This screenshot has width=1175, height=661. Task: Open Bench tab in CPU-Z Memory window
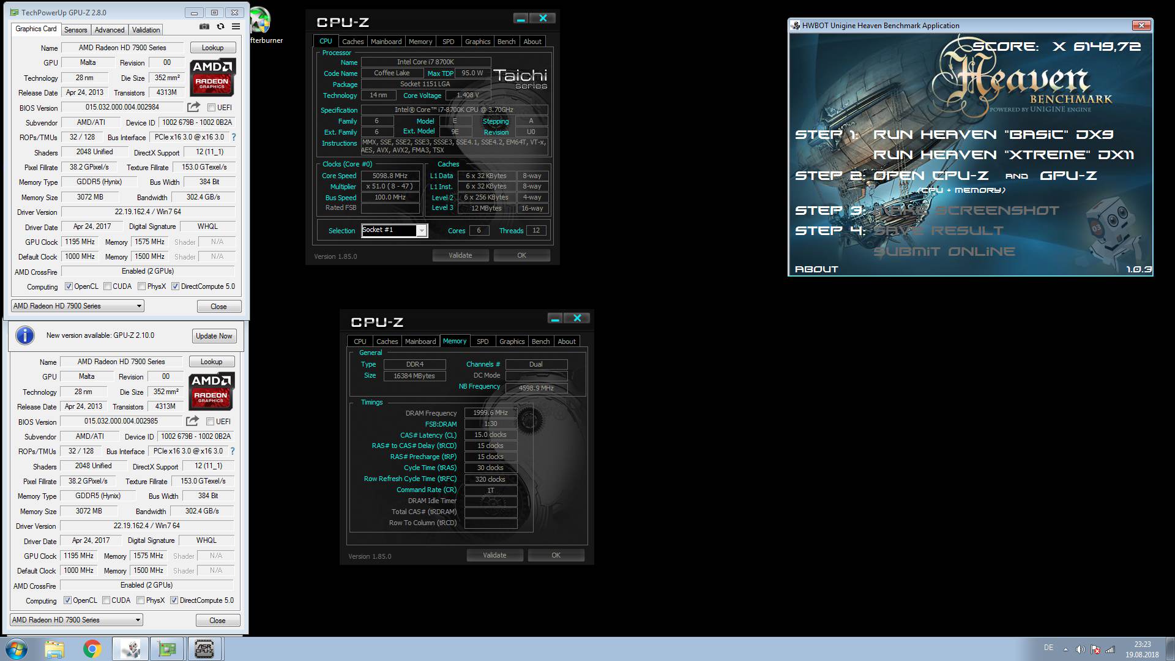(540, 342)
